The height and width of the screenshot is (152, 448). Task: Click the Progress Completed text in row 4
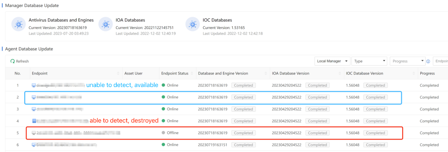tap(429, 121)
